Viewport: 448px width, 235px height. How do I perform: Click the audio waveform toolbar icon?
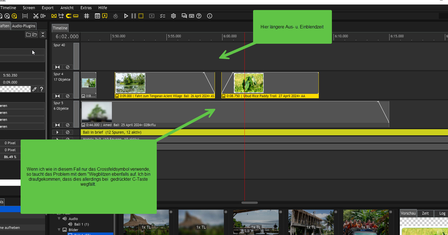click(116, 16)
